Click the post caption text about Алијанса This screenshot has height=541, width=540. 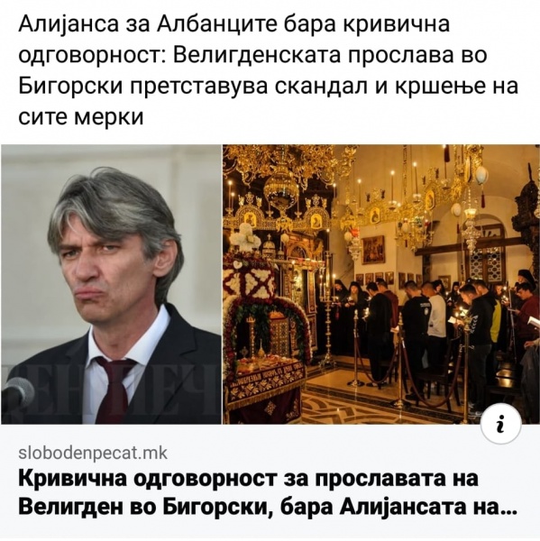[x=268, y=70]
